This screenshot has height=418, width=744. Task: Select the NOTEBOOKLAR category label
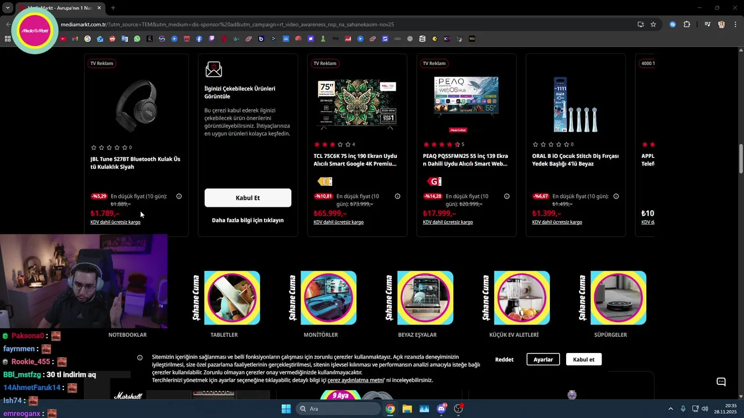coord(127,335)
